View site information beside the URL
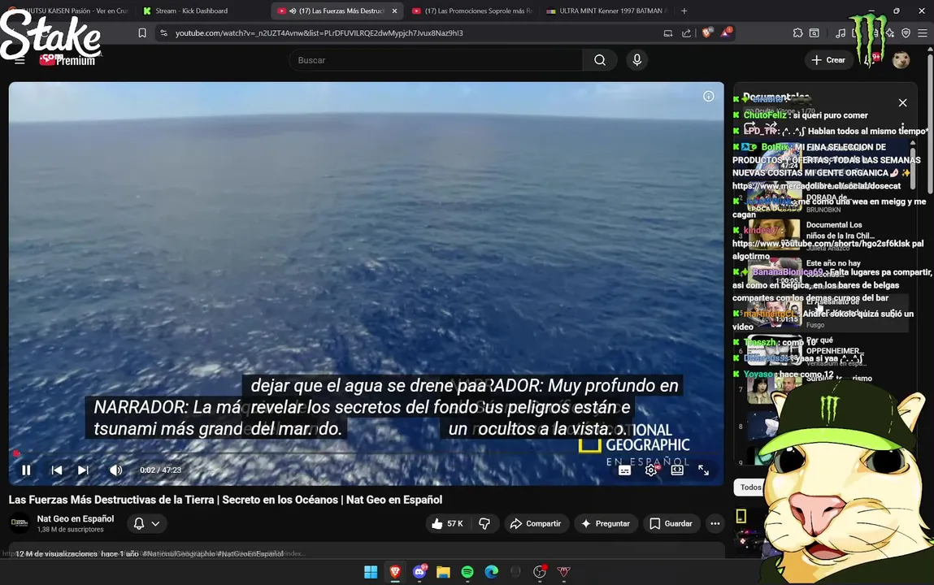 pyautogui.click(x=164, y=33)
